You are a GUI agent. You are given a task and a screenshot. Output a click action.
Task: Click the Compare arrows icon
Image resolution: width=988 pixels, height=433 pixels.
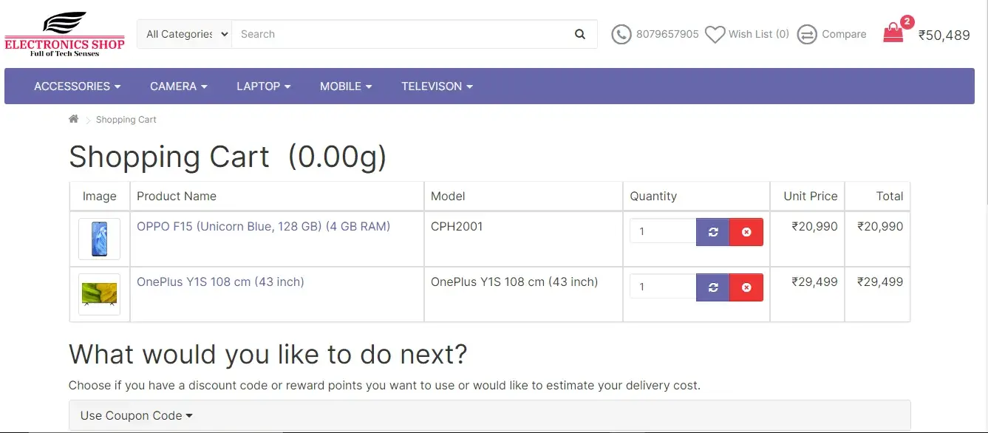[x=807, y=34]
